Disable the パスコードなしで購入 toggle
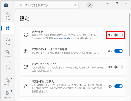The height and width of the screenshot is (101, 131). (x=118, y=86)
